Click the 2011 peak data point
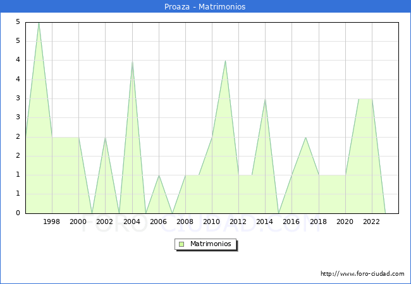The image size is (411, 284). (x=225, y=61)
